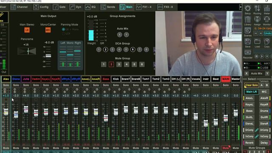Toggle Auto Mix Y in Group Assignments
Screen dimensions: 272x153
pyautogui.click(x=127, y=34)
